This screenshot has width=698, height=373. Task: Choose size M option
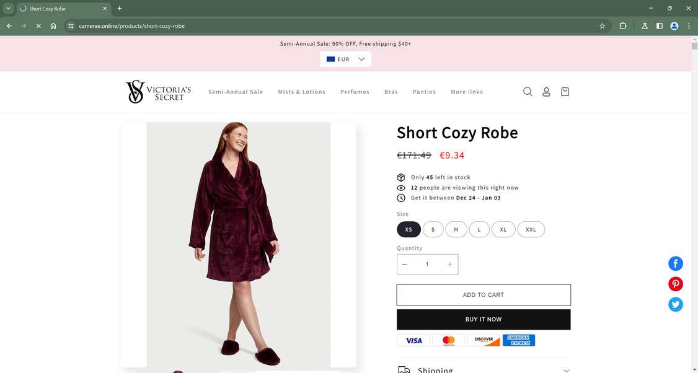456,229
